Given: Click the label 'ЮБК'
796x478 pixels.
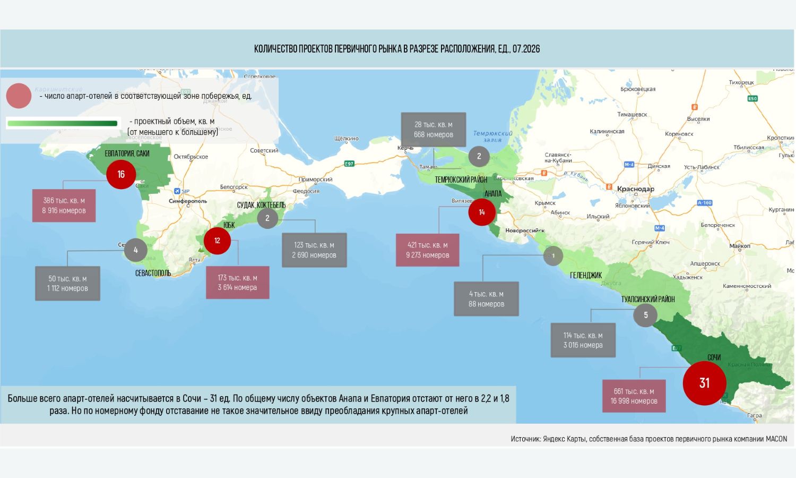Looking at the screenshot, I should [229, 225].
